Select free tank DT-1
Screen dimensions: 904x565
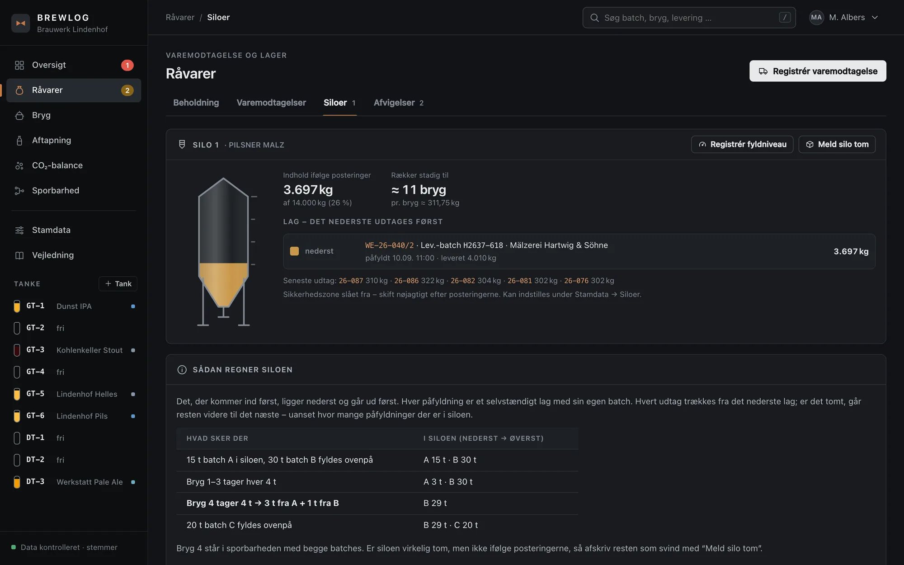(74, 438)
